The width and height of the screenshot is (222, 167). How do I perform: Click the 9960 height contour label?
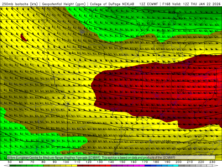click(x=177, y=73)
